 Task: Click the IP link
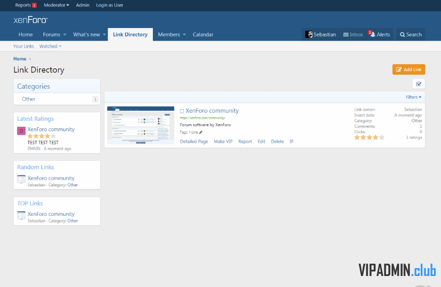click(291, 141)
